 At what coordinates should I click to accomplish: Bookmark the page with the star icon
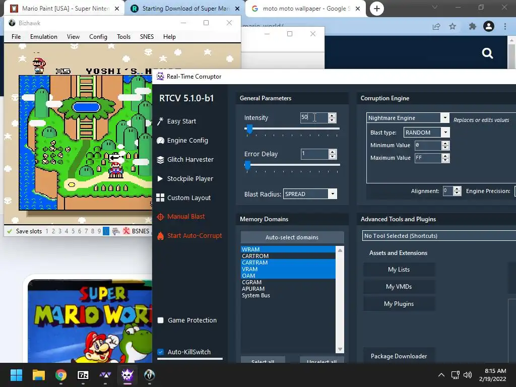[453, 26]
